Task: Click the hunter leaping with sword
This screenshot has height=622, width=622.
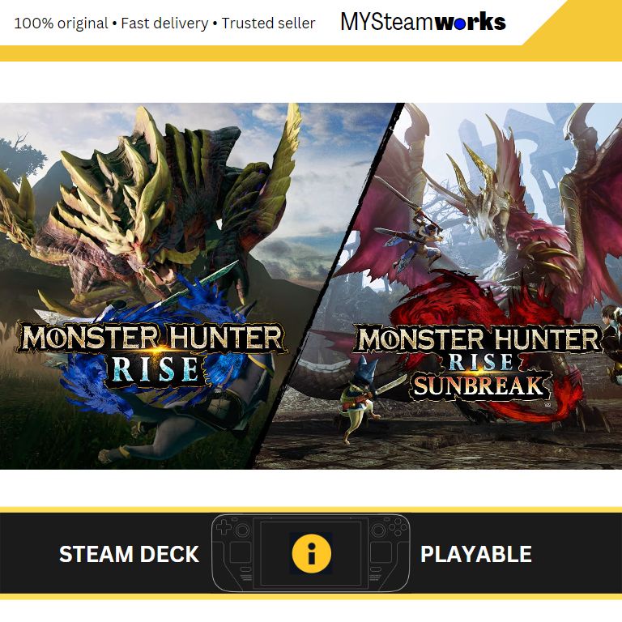Action: (x=416, y=238)
